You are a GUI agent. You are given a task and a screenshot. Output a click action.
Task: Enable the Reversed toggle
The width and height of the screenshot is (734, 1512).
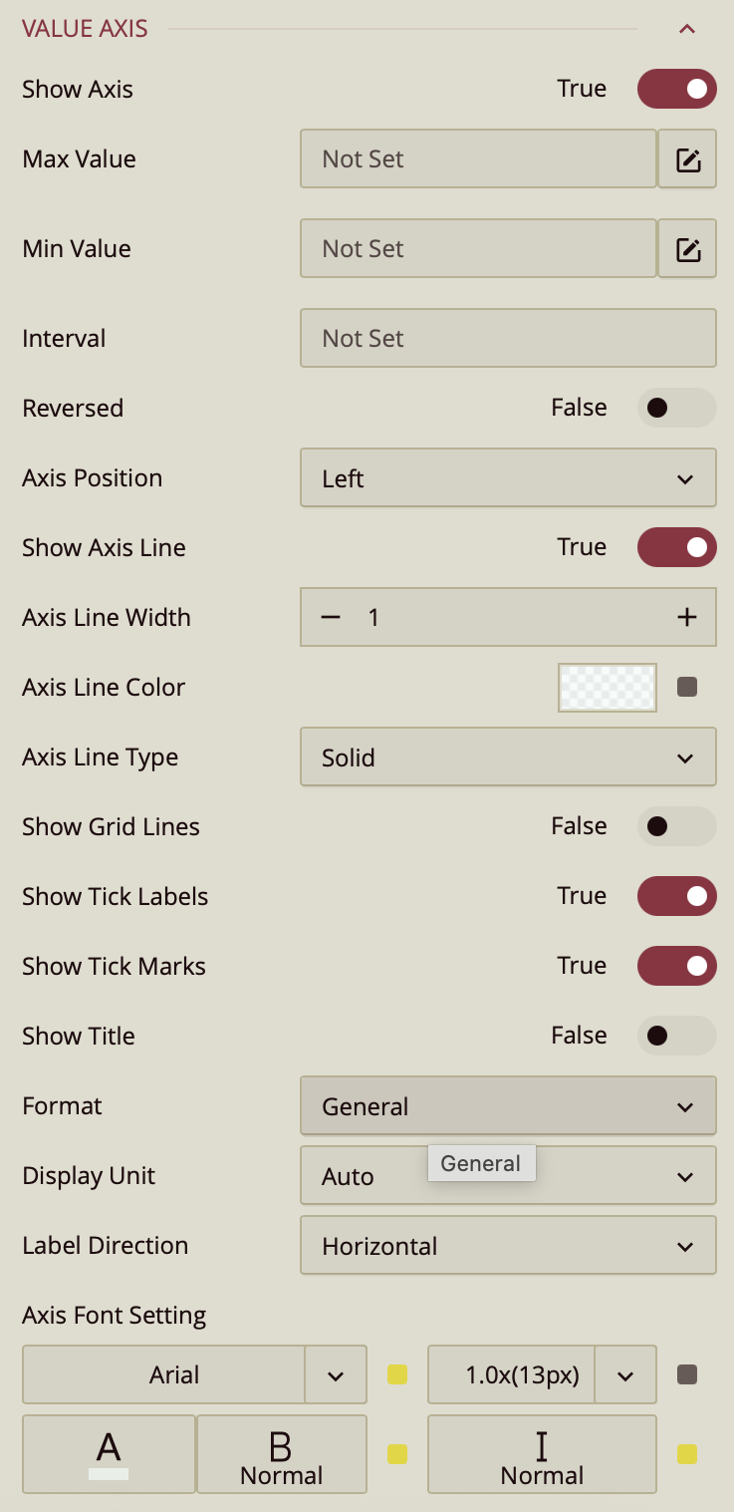[x=677, y=408]
